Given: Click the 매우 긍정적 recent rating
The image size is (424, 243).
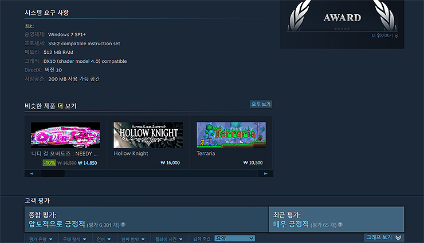Looking at the screenshot, I should click(x=291, y=224).
